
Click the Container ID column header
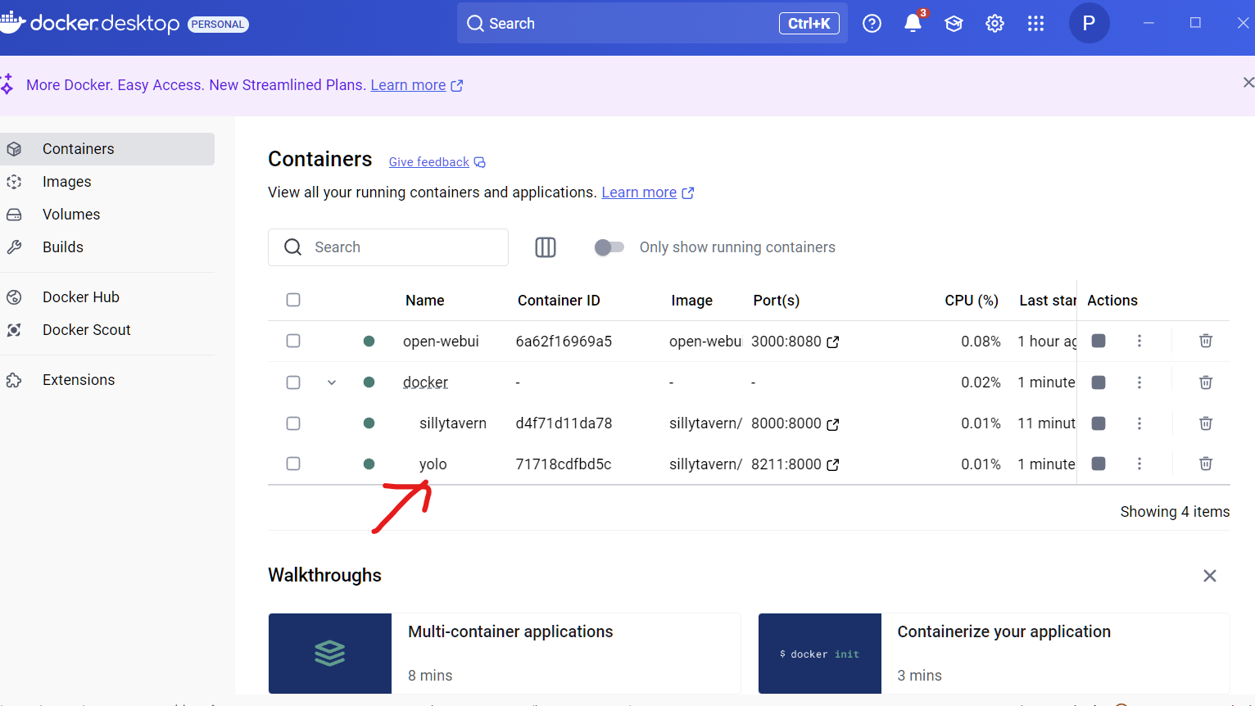(x=559, y=301)
